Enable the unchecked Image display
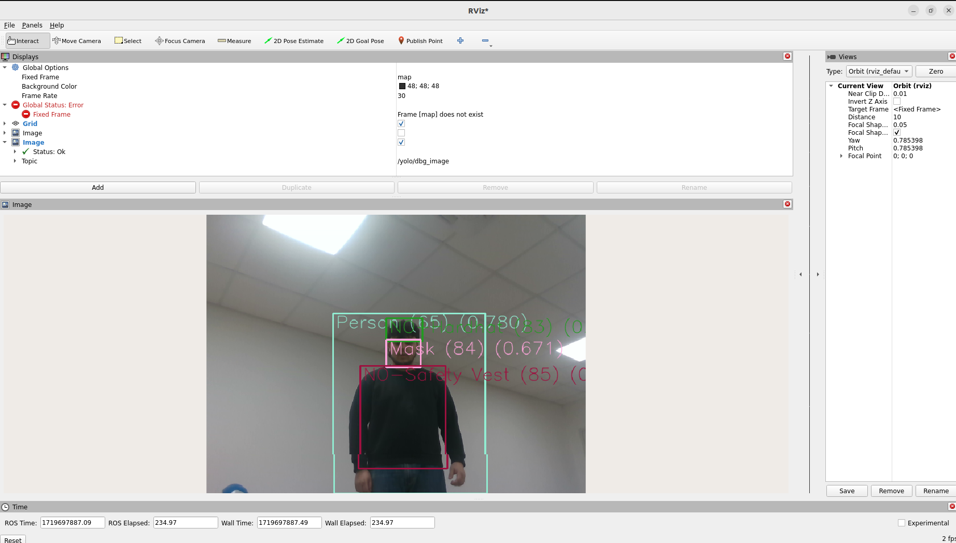This screenshot has width=956, height=543. coord(401,133)
